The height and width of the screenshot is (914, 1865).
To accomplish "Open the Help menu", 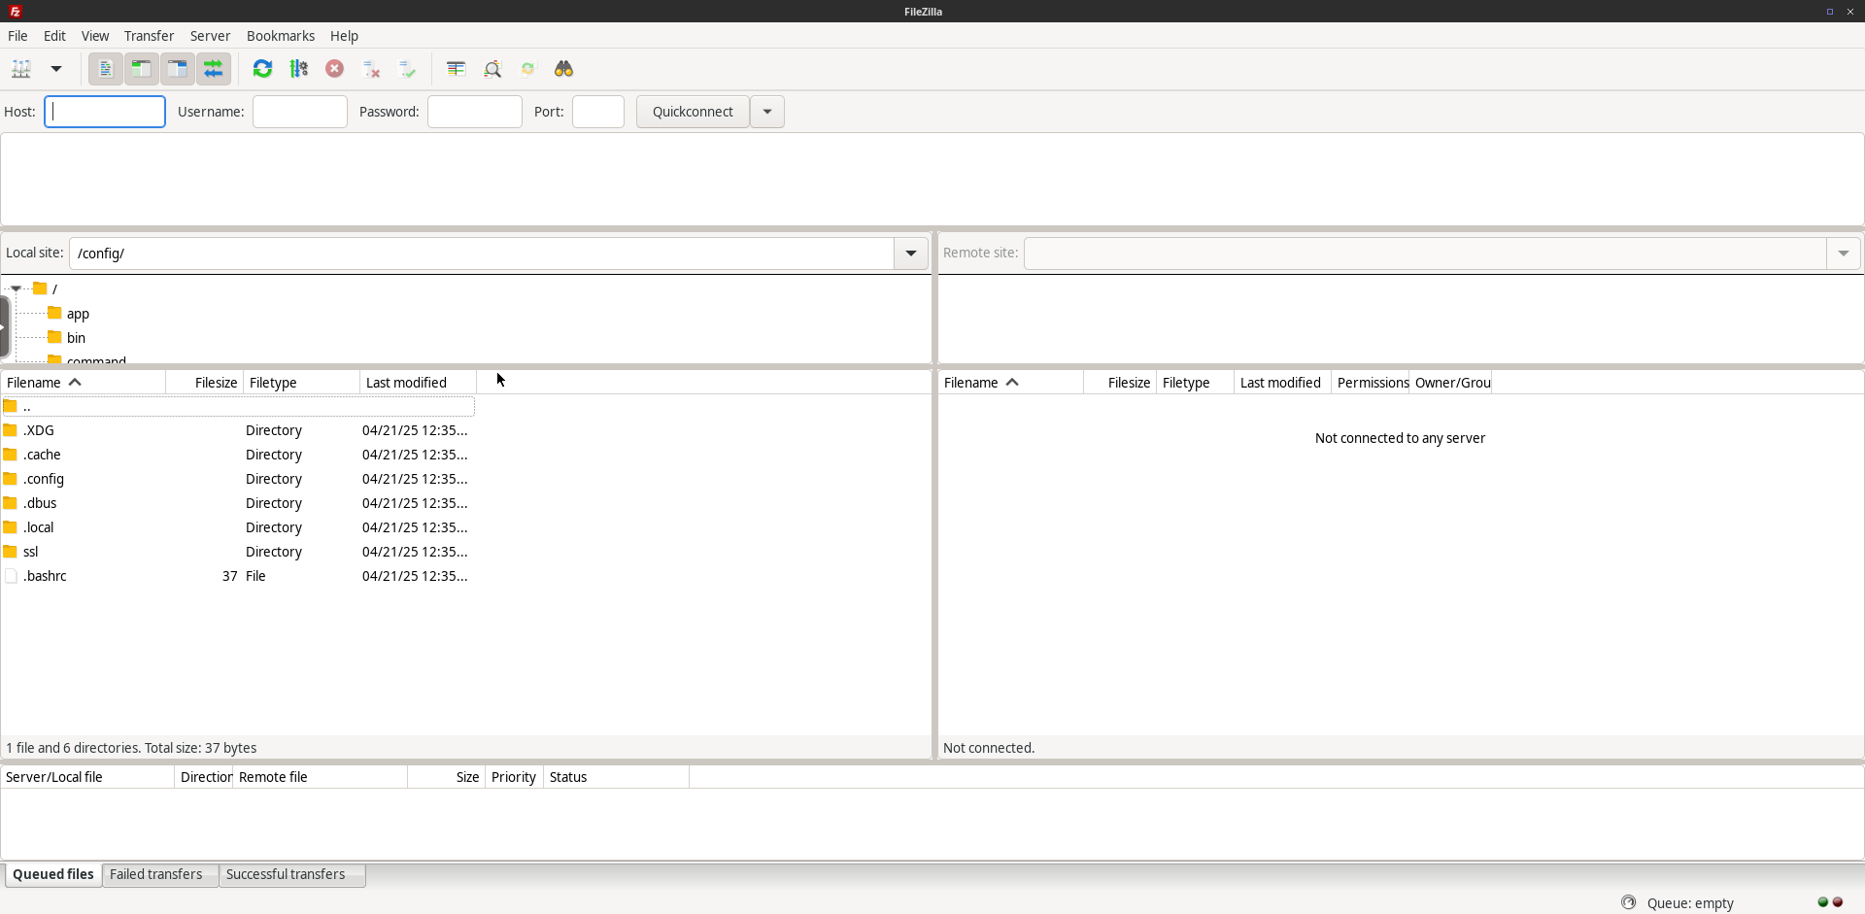I will [344, 36].
